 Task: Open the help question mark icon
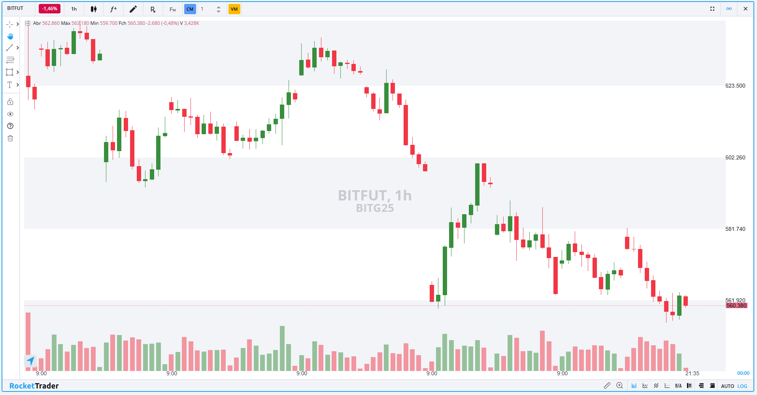tap(10, 126)
